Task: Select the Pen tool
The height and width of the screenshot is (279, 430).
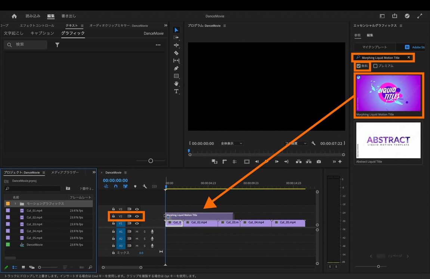Action: [x=176, y=68]
